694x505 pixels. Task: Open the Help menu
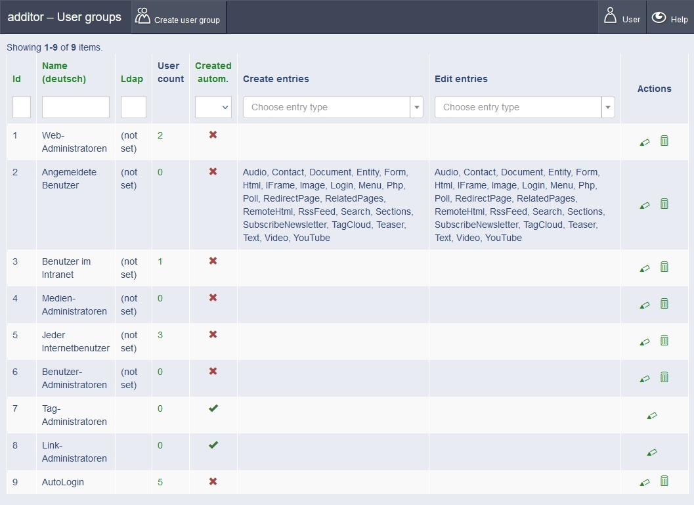click(x=670, y=17)
